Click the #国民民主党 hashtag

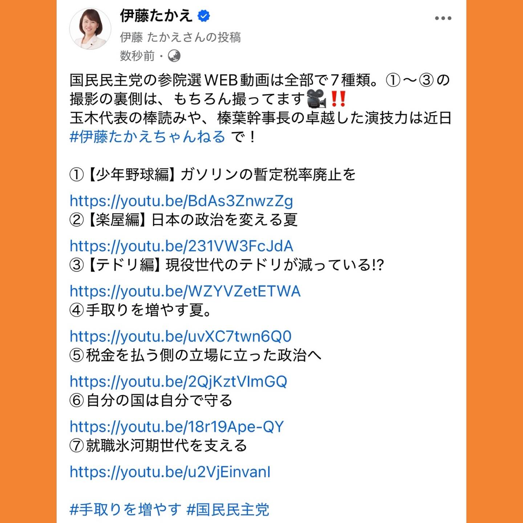click(x=228, y=510)
